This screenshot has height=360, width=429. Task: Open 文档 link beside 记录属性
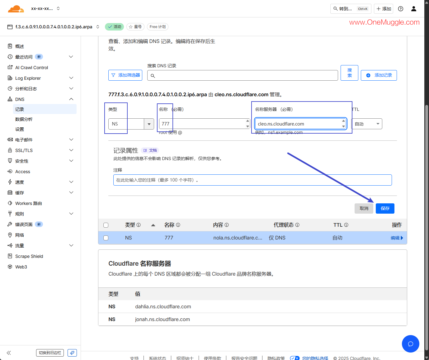[150, 150]
